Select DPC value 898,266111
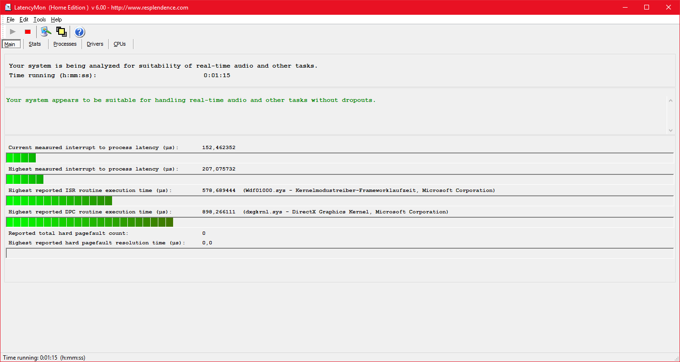 (x=219, y=212)
